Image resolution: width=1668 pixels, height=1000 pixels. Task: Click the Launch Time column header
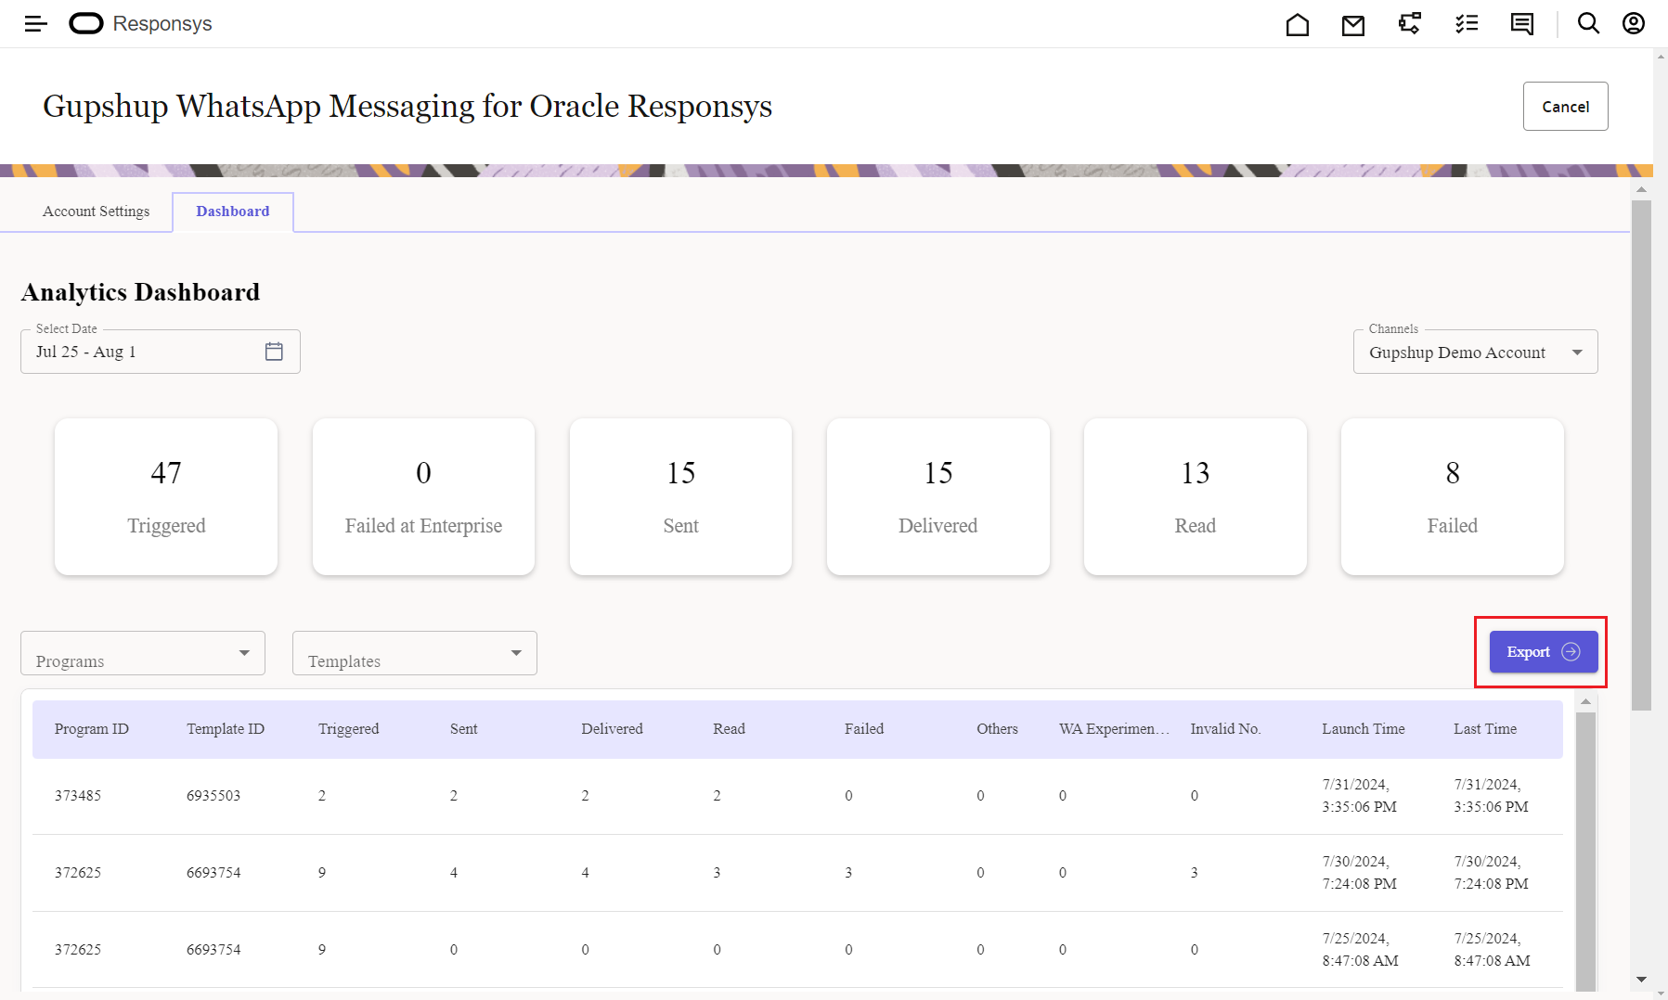1364,729
